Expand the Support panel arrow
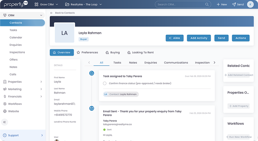This screenshot has width=258, height=141. coord(42,135)
